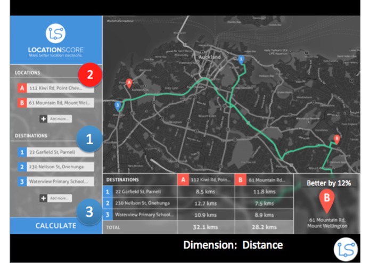The width and height of the screenshot is (370, 263).
Task: Click red pin A on the map
Action: pyautogui.click(x=129, y=83)
